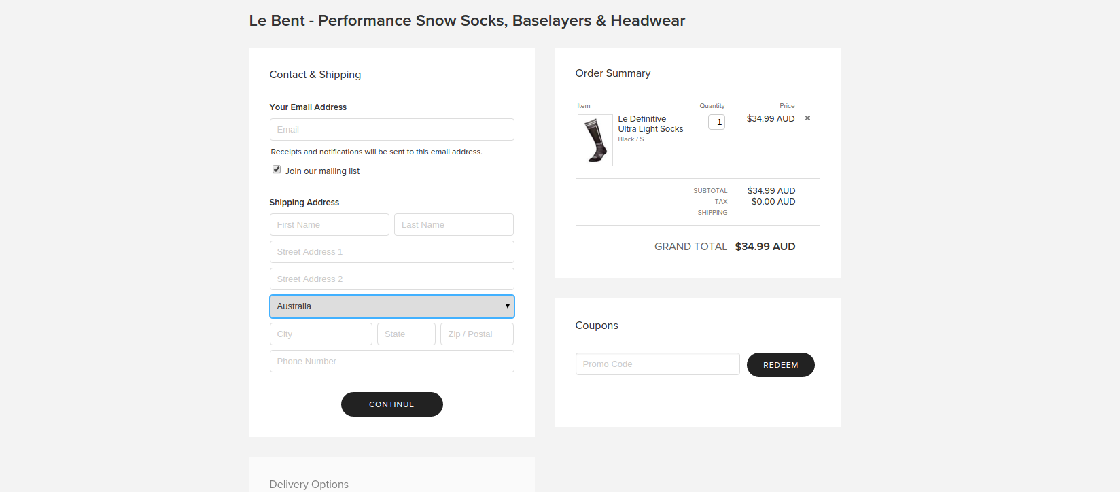The image size is (1120, 492).
Task: Remove the Le Definitive socks from the cart
Action: click(807, 118)
